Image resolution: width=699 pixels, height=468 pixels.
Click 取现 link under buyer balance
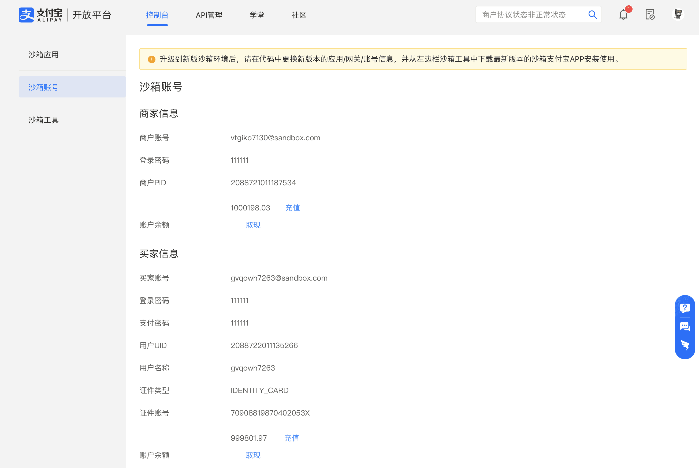coord(253,455)
